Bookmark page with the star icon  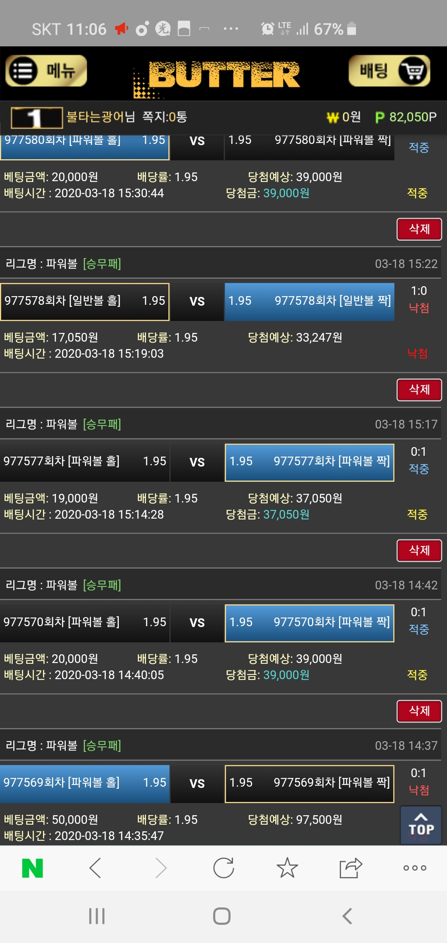(x=287, y=868)
